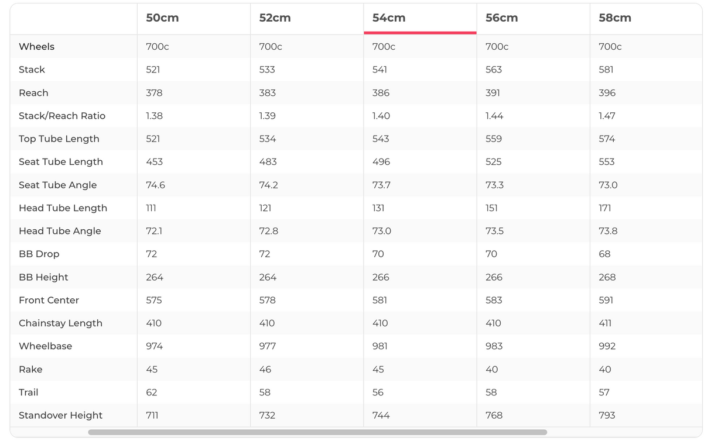Click the Head Tube Angle row label

click(60, 231)
